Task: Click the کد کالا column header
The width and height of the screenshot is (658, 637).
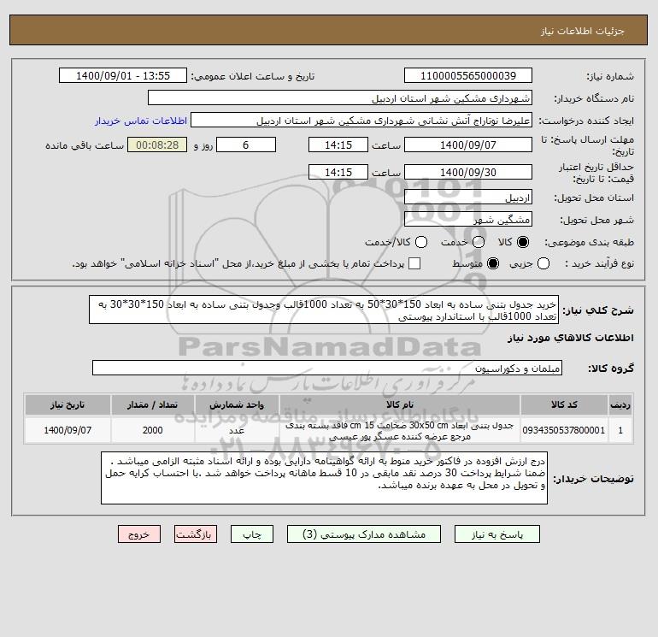Action: click(564, 404)
